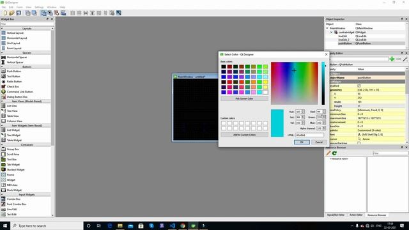Select the Push Button widget in Widget Box
The width and height of the screenshot is (409, 230).
click(13, 71)
